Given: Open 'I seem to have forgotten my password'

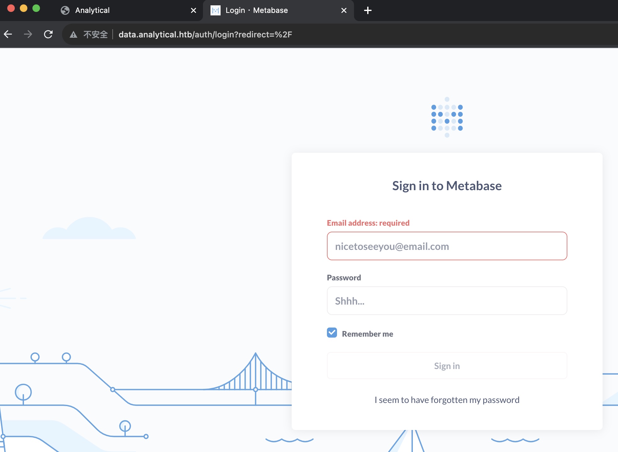Looking at the screenshot, I should (x=447, y=400).
